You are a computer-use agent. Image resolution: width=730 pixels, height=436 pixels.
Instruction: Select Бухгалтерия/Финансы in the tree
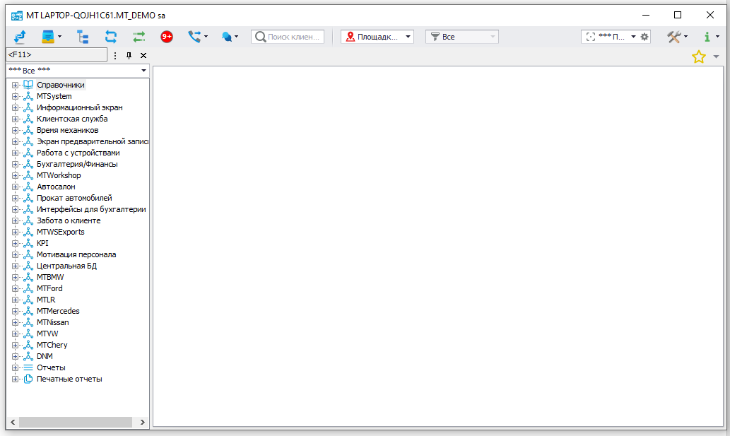click(77, 164)
